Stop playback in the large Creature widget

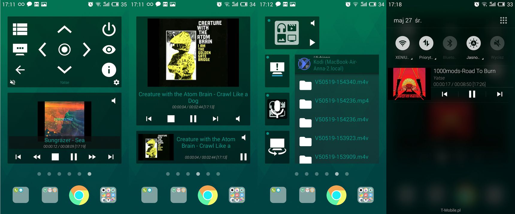[x=171, y=119]
